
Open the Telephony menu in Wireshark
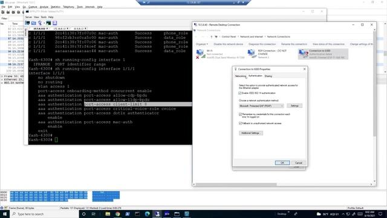(68, 7)
